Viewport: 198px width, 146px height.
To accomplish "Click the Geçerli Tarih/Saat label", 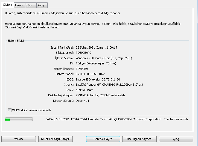I will pyautogui.click(x=62, y=47).
